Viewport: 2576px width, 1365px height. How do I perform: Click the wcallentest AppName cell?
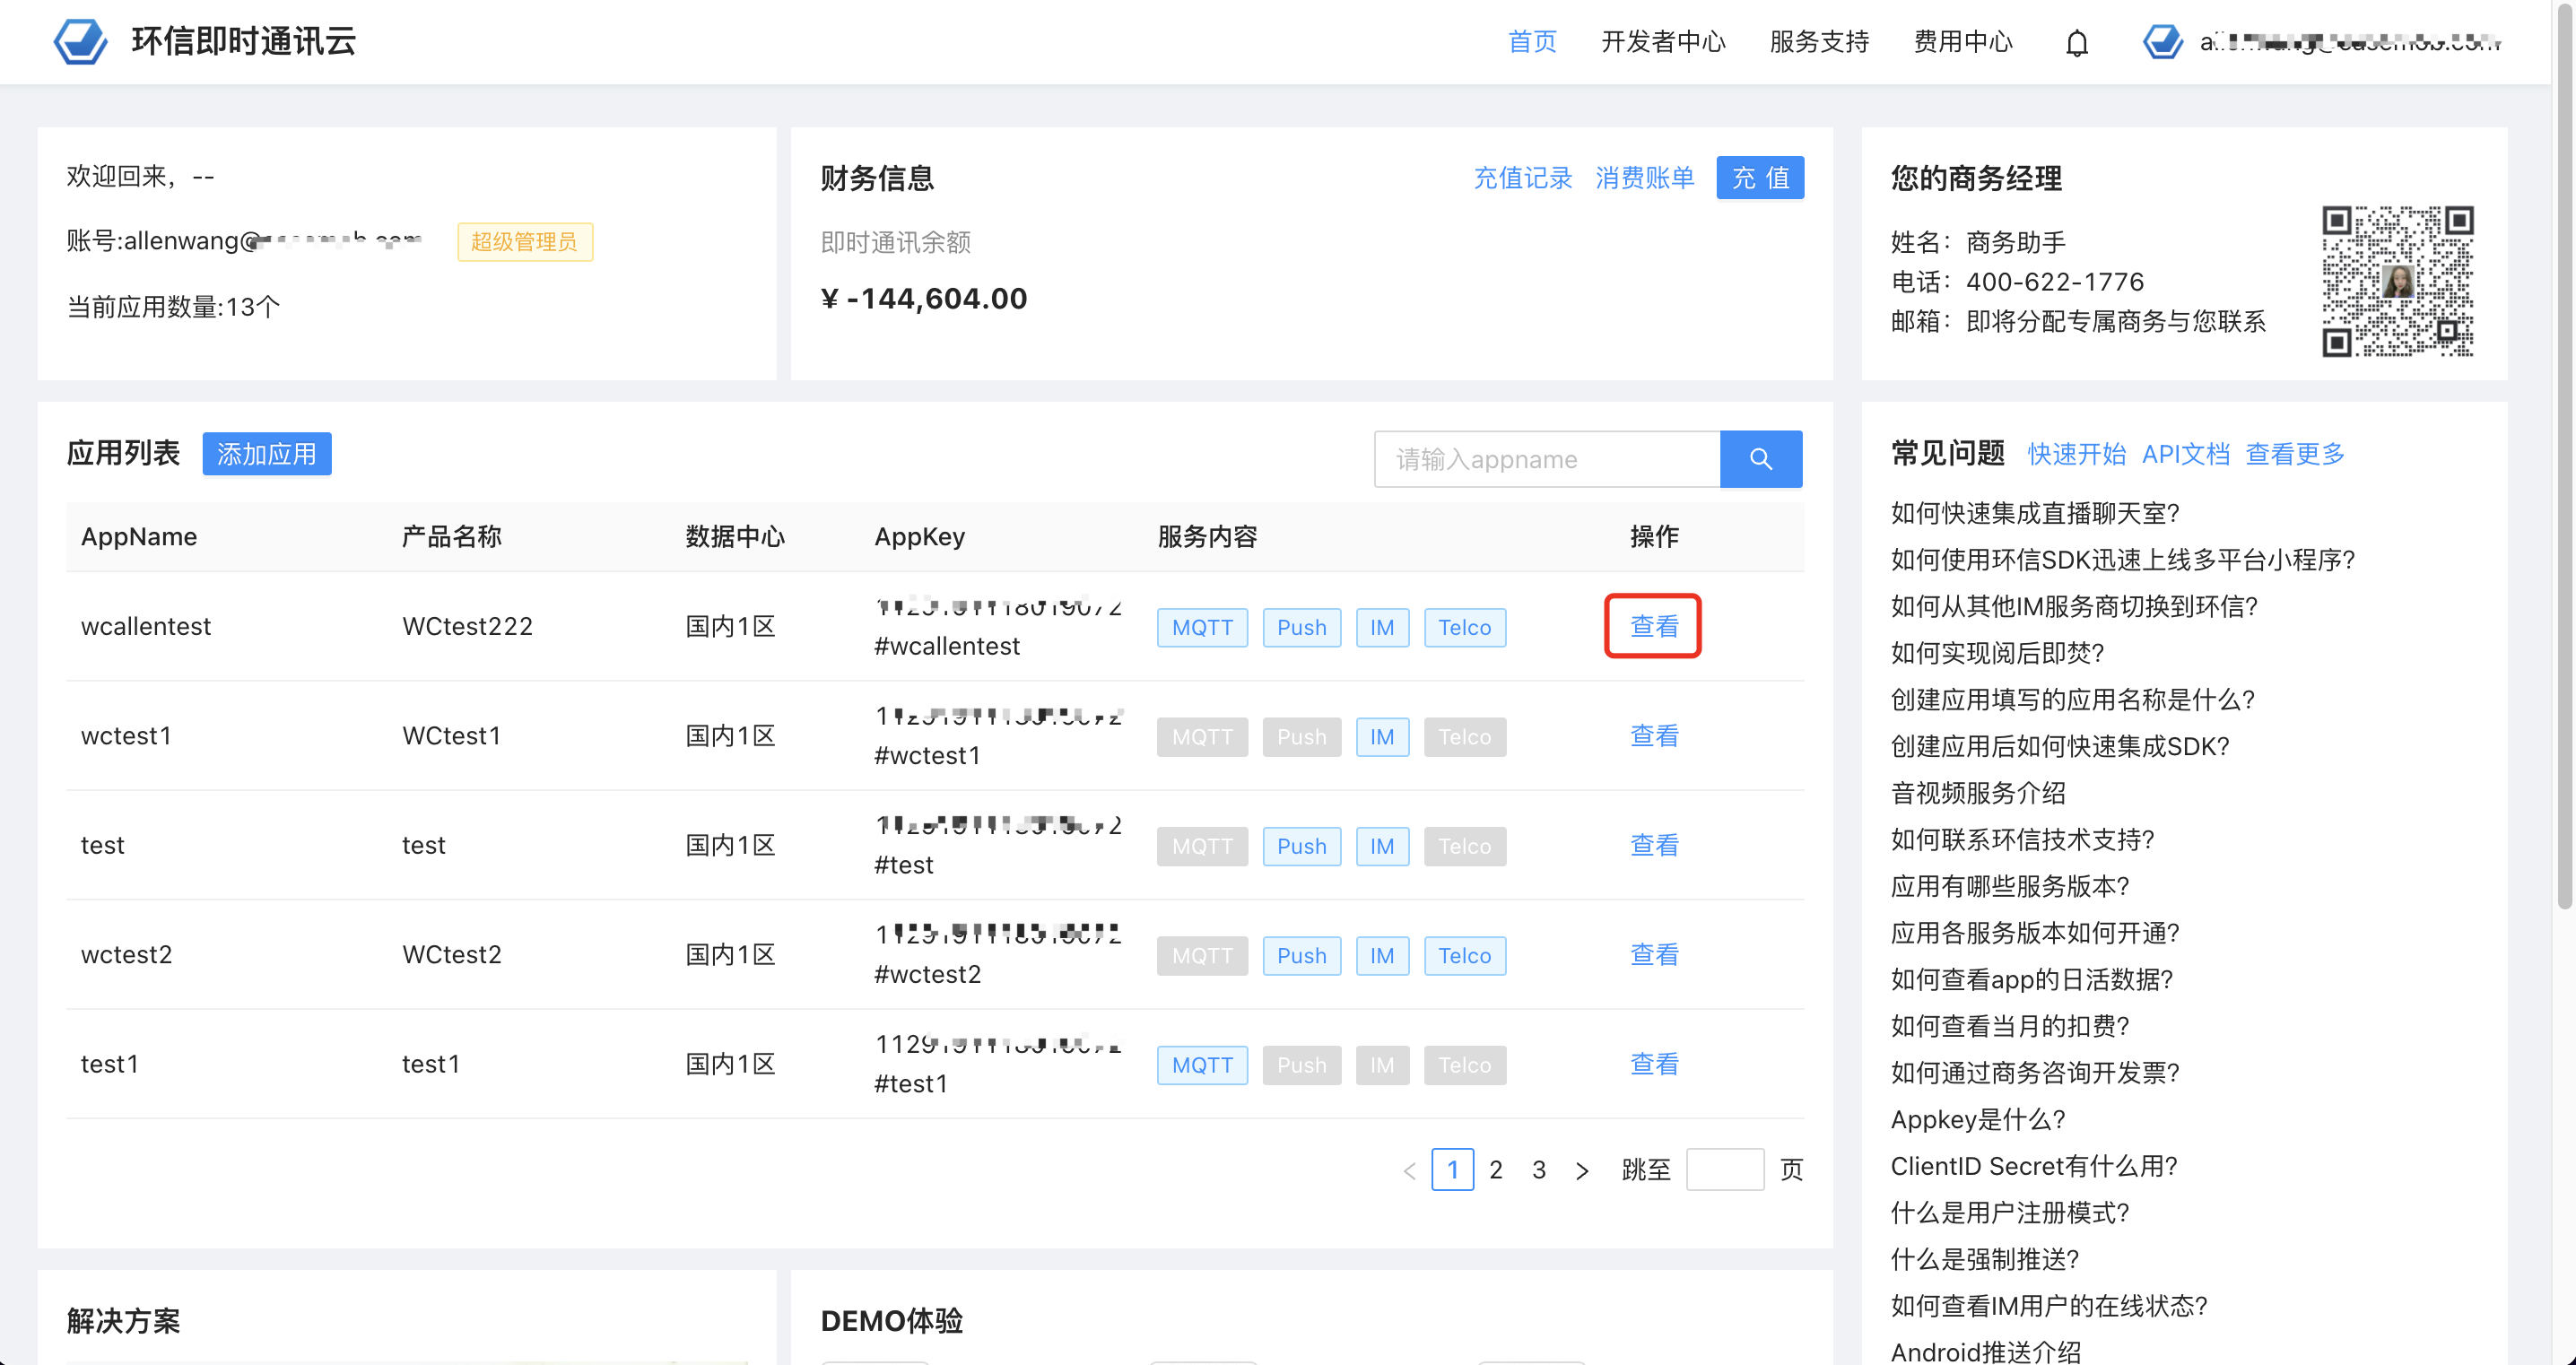click(146, 626)
